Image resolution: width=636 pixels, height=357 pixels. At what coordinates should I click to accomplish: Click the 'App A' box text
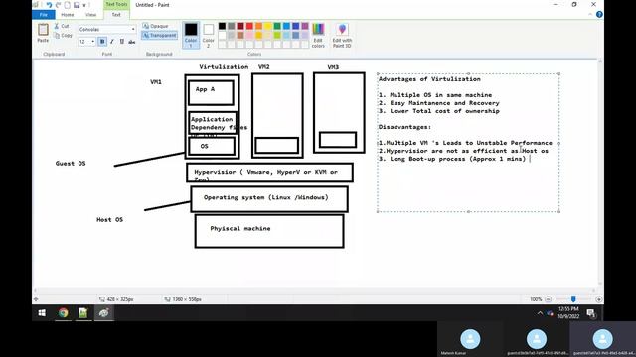click(206, 89)
